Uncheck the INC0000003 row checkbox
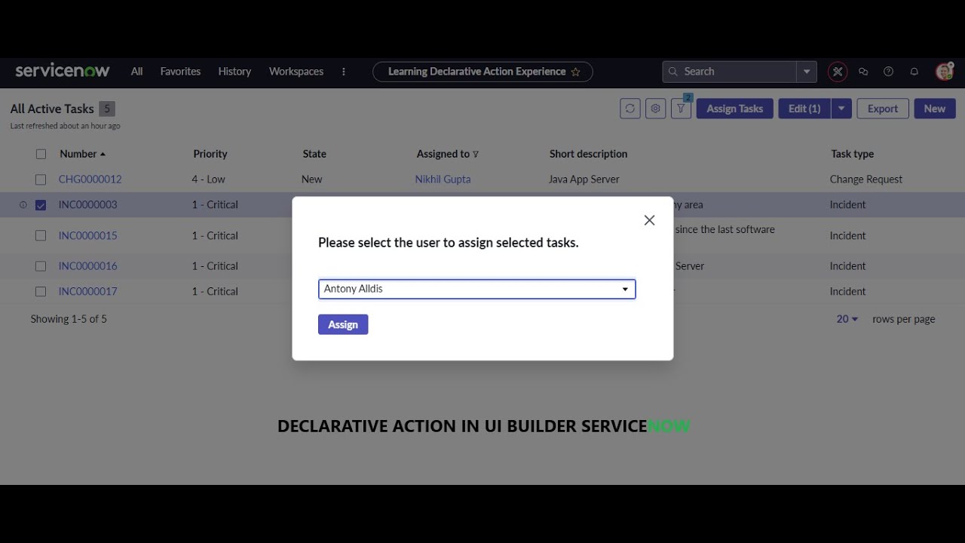Viewport: 965px width, 543px height. [41, 205]
